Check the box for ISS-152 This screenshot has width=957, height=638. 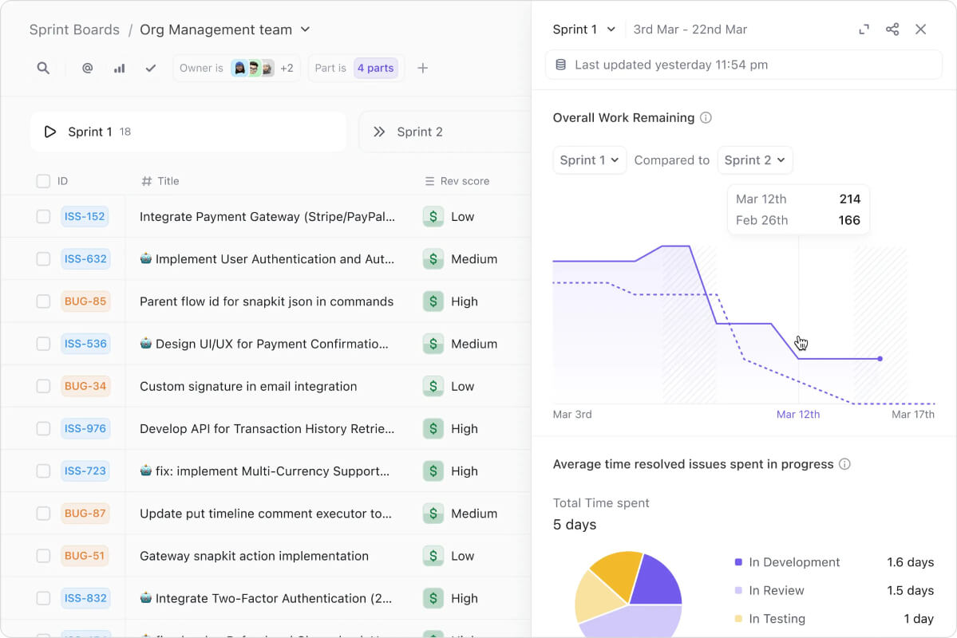[43, 217]
